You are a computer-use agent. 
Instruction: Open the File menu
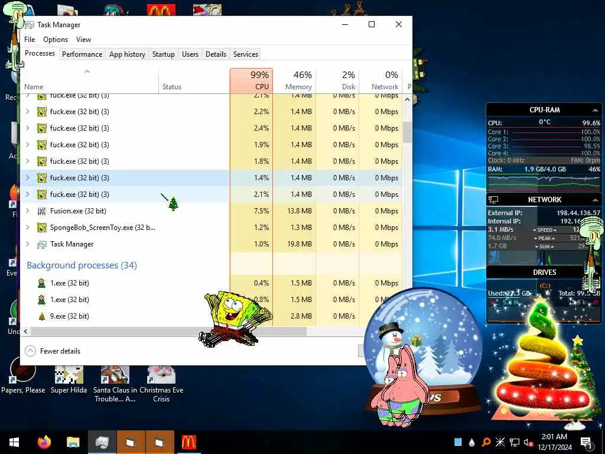30,40
